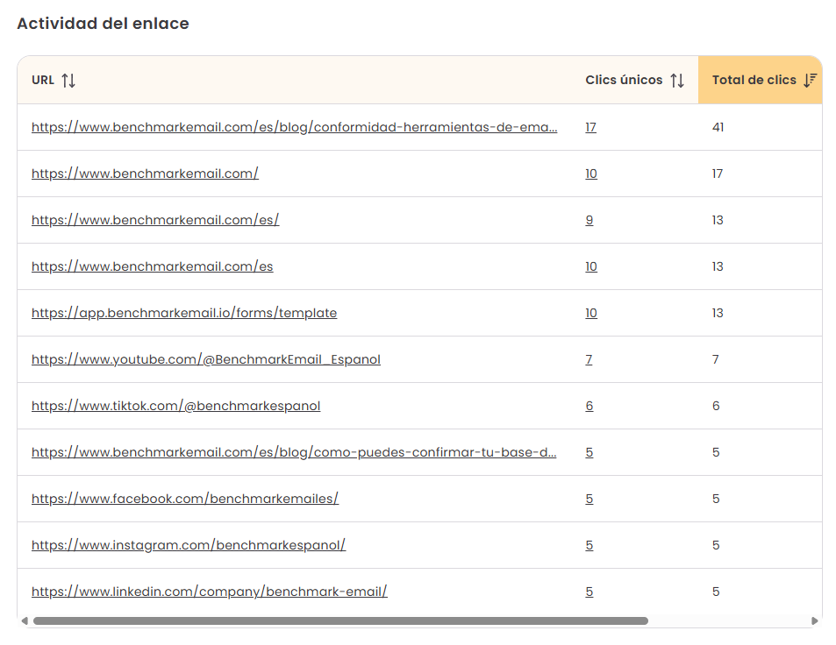Click the Clics únicos column header label

624,80
